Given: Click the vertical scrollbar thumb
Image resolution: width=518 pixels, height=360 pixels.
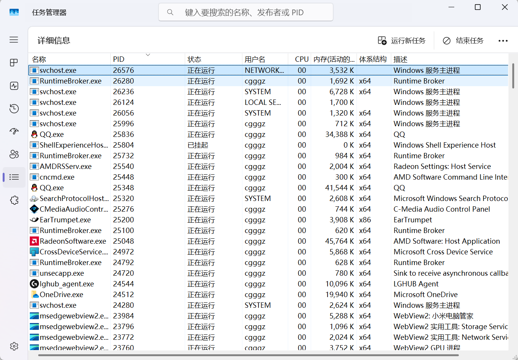Looking at the screenshot, I should 513,76.
